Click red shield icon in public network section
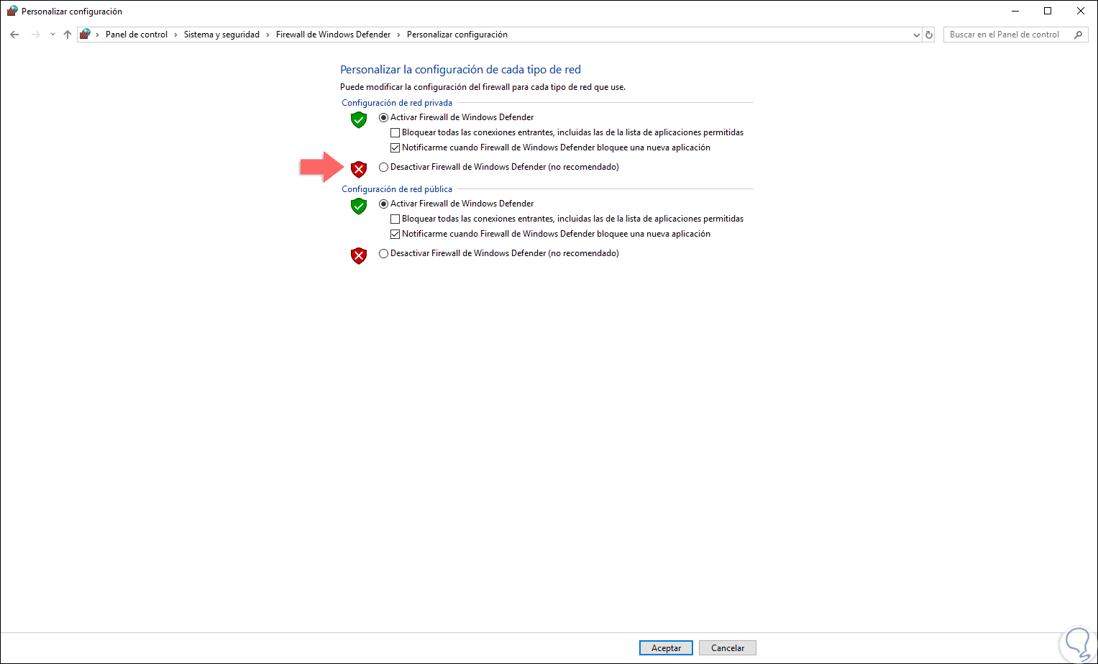Screen dimensions: 1098x664 [x=359, y=255]
